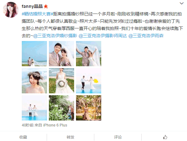Open the photo of the bride holding a white hat
The height and width of the screenshot is (141, 187).
tap(61, 81)
